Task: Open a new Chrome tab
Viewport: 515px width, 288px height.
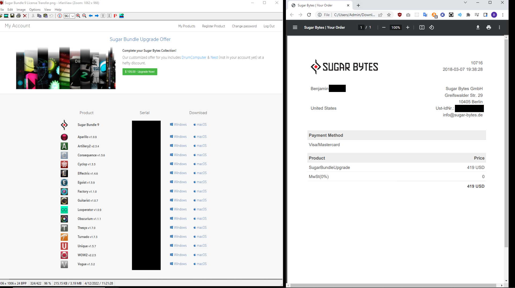Action: (358, 5)
